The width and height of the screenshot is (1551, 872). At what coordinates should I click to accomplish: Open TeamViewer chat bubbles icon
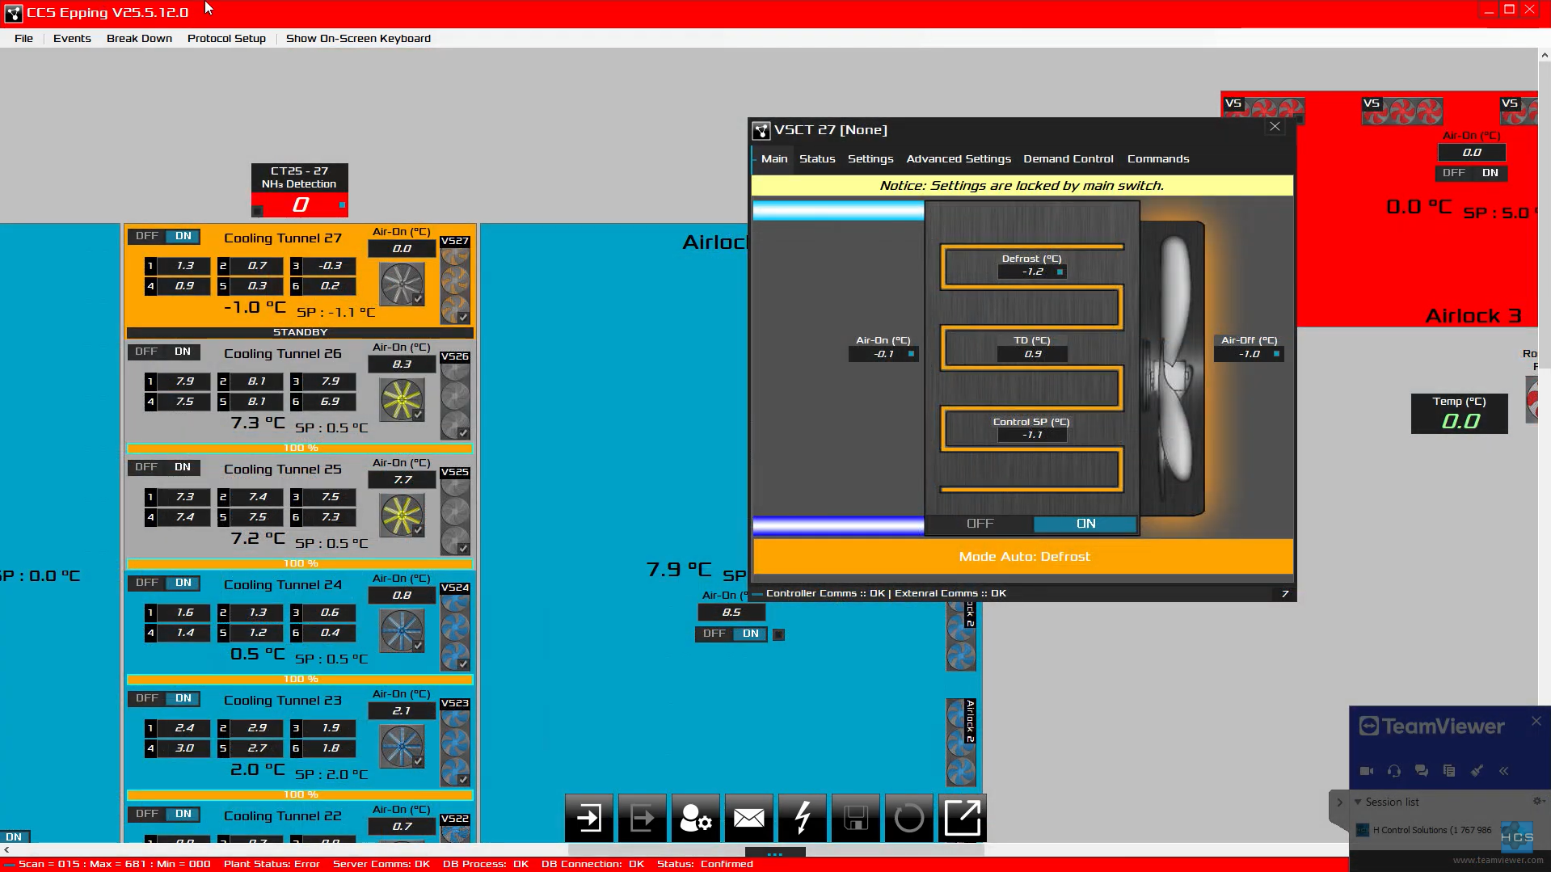[1422, 771]
